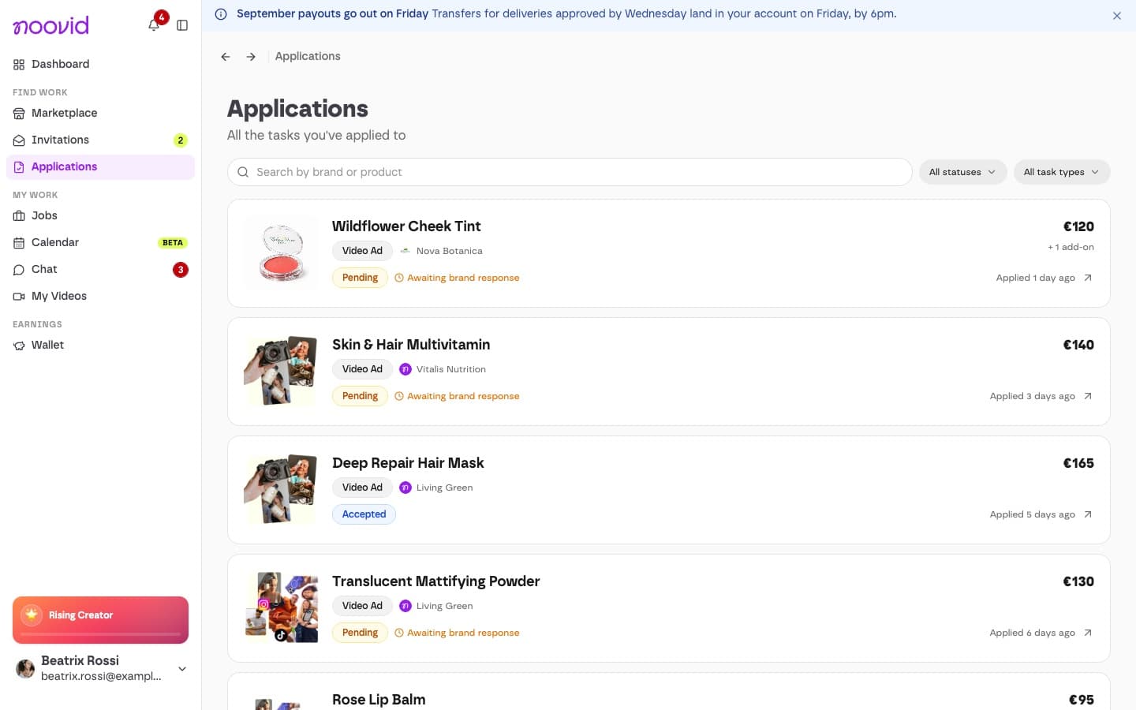Click the info icon in the payouts banner
This screenshot has height=710, width=1136.
pyautogui.click(x=221, y=14)
